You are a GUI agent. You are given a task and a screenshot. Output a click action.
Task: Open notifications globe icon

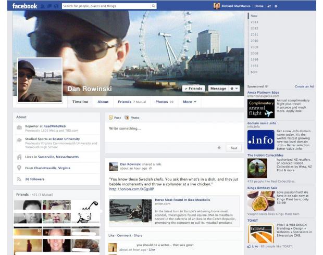(x=56, y=6)
